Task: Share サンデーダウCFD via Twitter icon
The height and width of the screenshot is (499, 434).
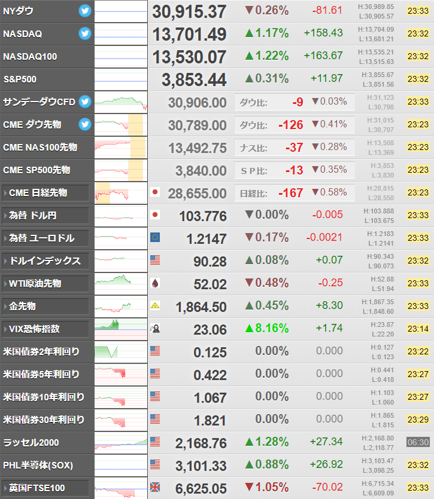Action: tap(85, 102)
